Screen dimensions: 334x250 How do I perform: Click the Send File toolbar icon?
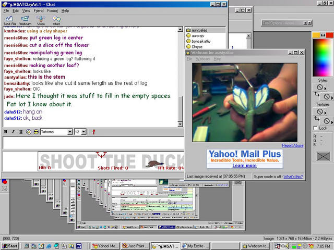9,21
